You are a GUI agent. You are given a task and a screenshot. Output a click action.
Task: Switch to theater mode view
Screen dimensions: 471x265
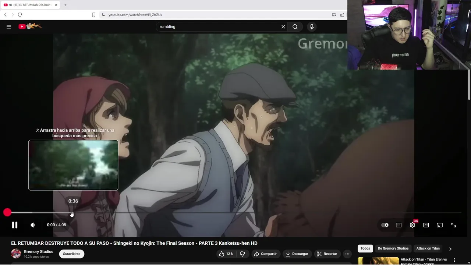click(x=426, y=225)
